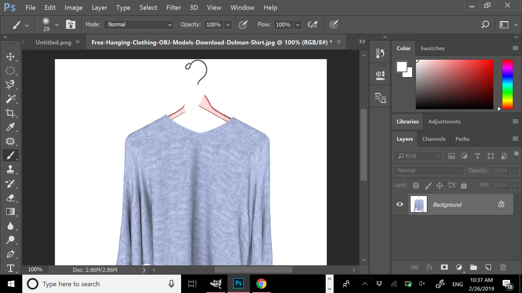Switch to the Untitled.png document tab
This screenshot has height=293, width=522.
(53, 42)
